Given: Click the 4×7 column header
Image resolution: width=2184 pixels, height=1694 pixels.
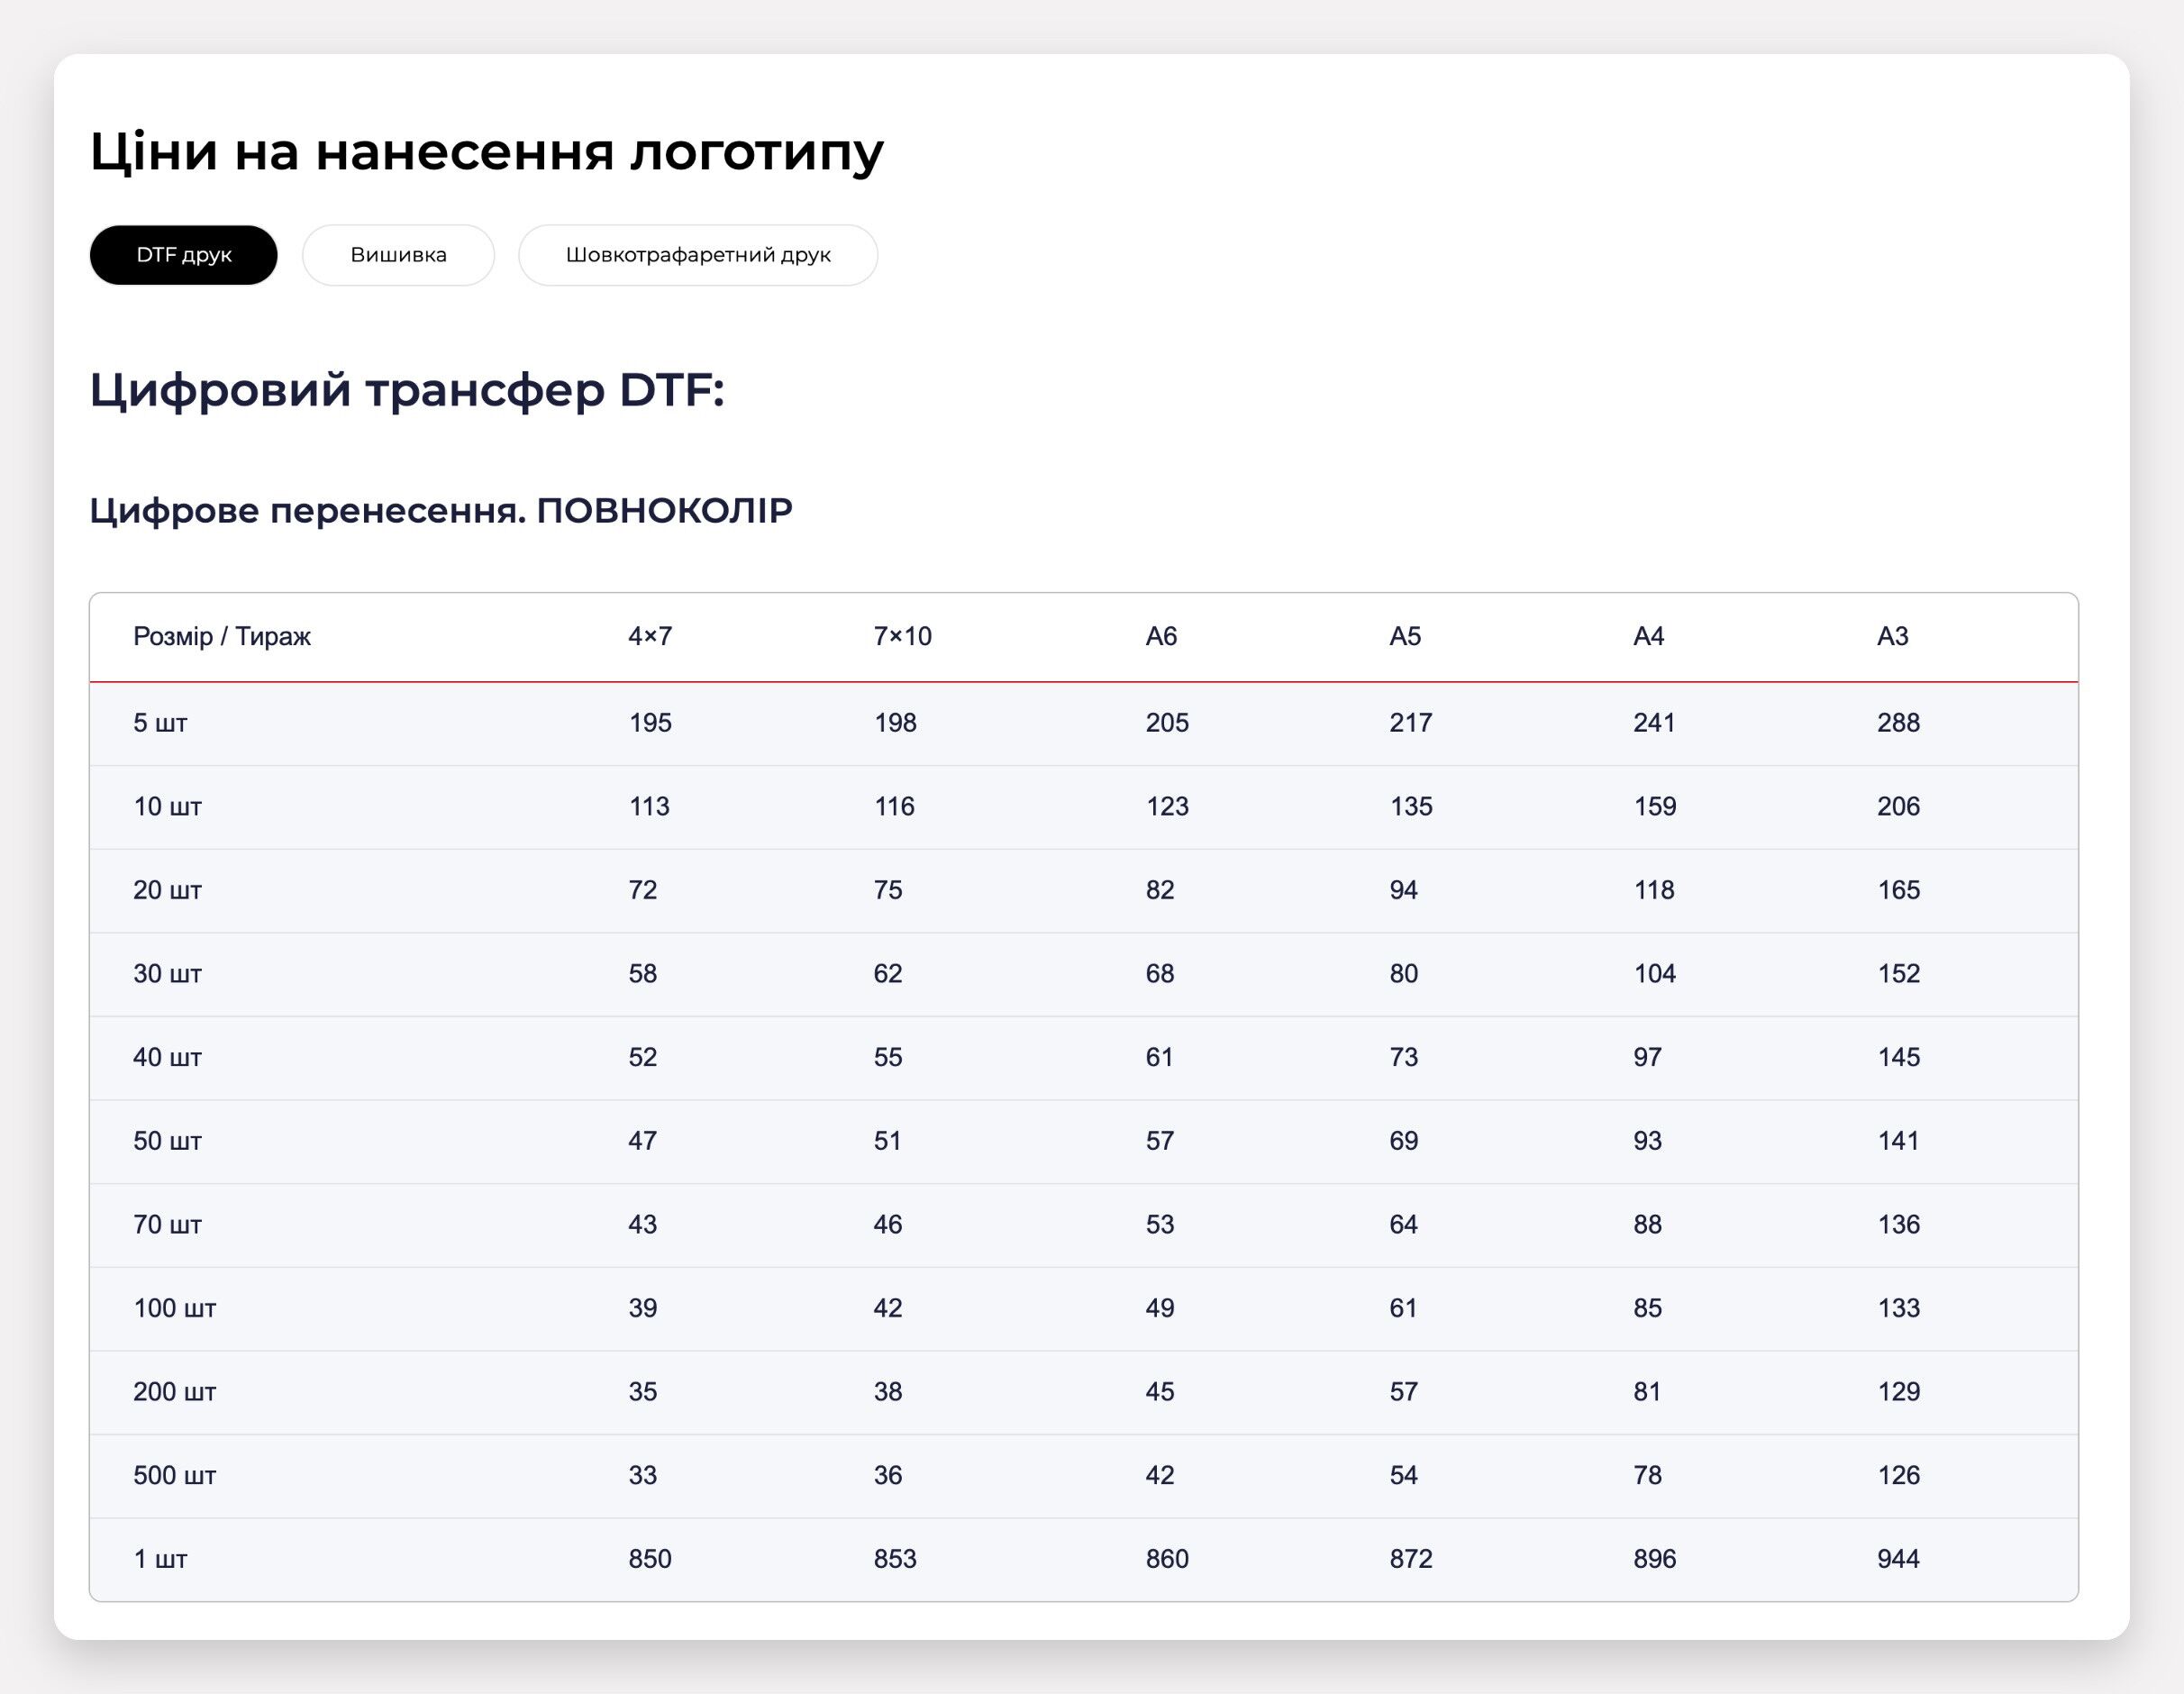Looking at the screenshot, I should coord(650,636).
